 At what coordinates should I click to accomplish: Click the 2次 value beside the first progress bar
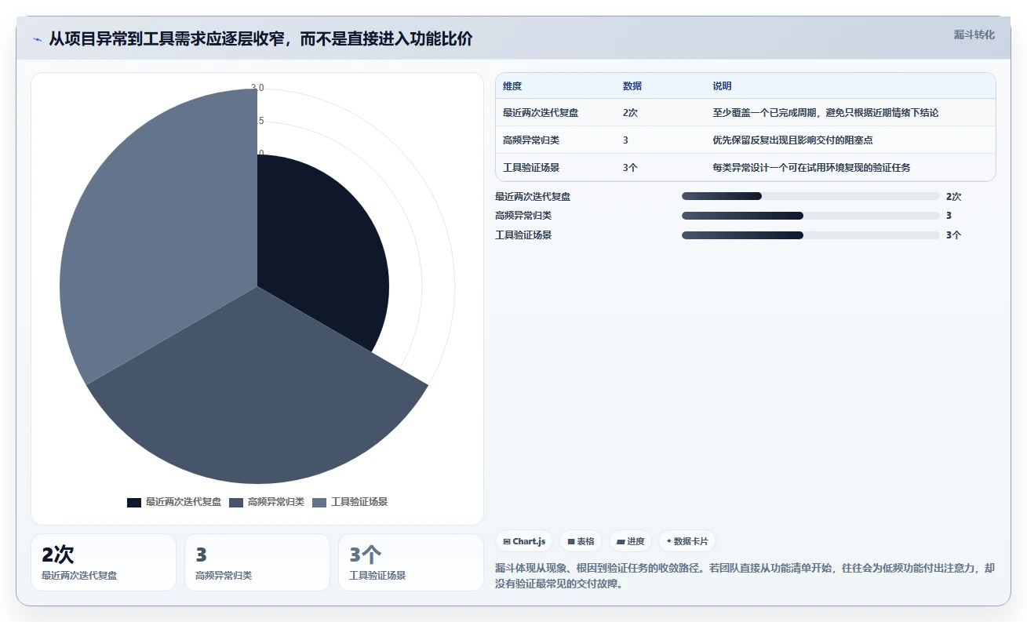(953, 196)
